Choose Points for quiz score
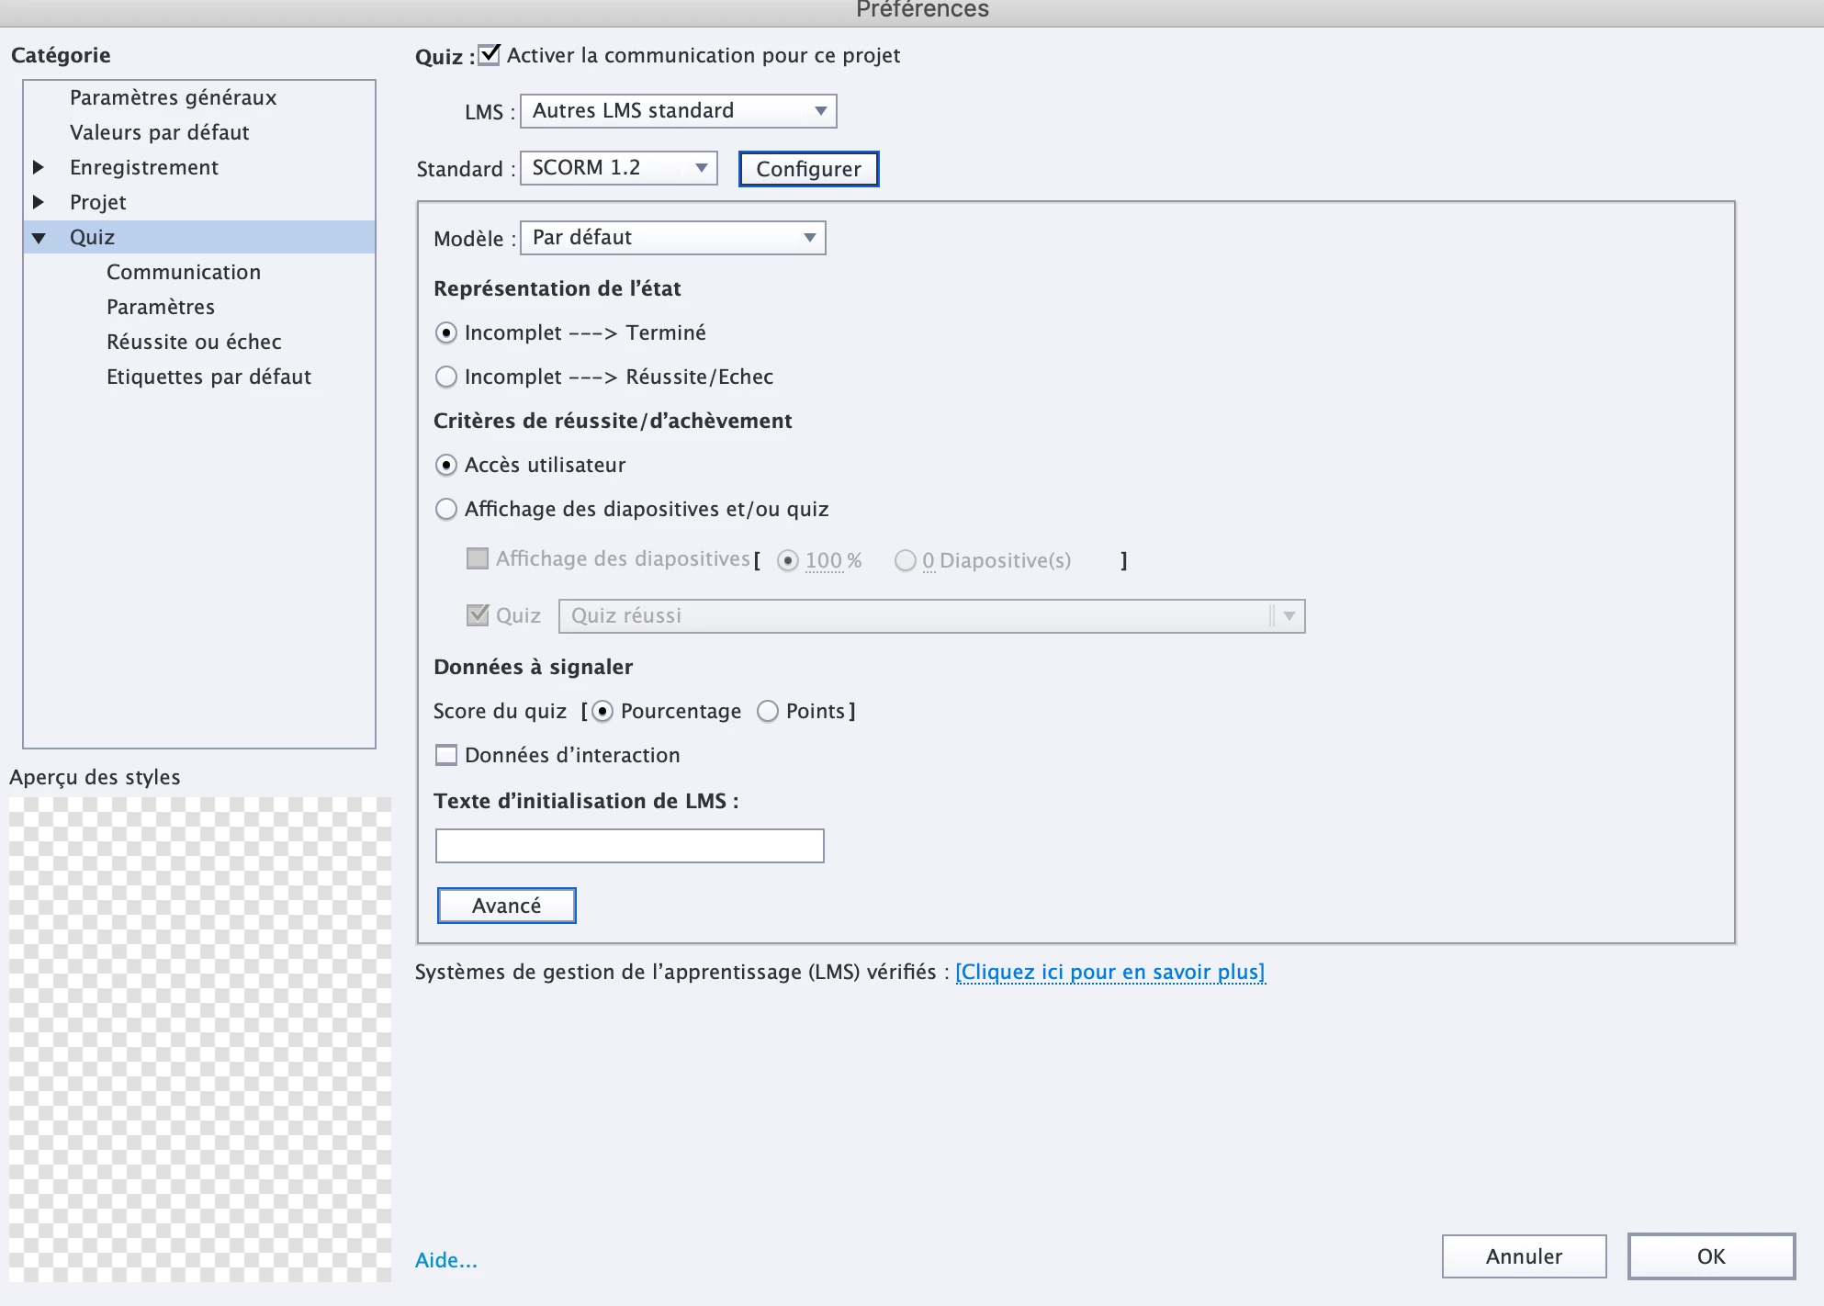Screen dimensions: 1824x1306 coord(768,712)
